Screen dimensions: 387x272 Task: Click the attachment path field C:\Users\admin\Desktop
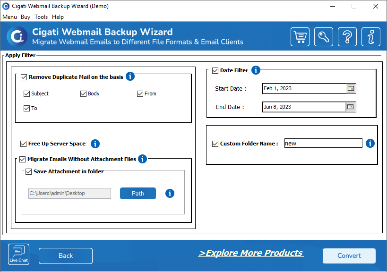point(69,193)
